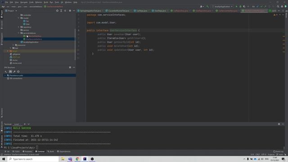288x162 pixels.
Task: Open the Build tool window button
Action: point(51,152)
